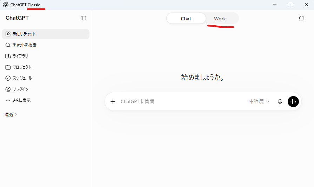Start dictation with the microphone icon
Image resolution: width=314 pixels, height=187 pixels.
tap(280, 101)
